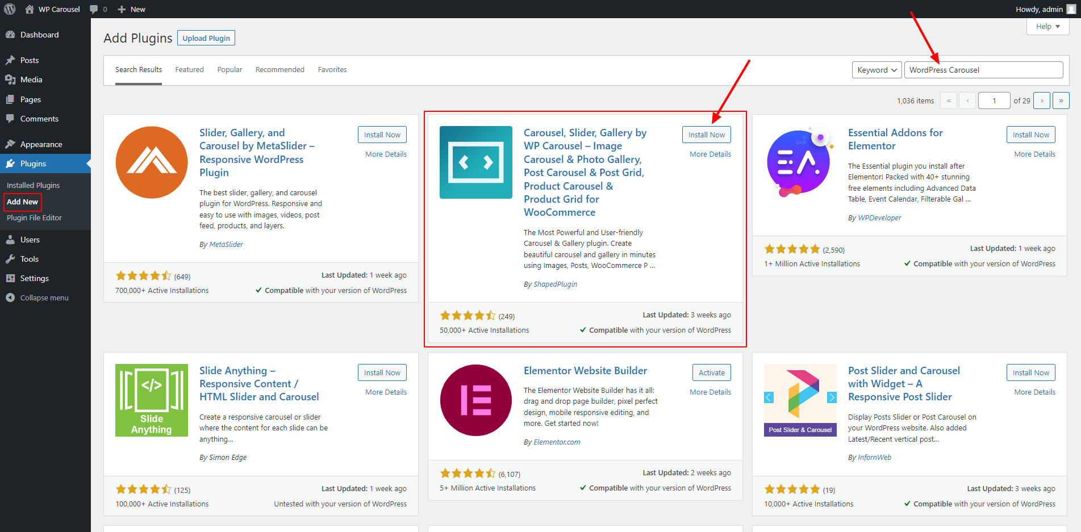Click the admin user avatar icon
The width and height of the screenshot is (1081, 532).
pyautogui.click(x=1071, y=9)
